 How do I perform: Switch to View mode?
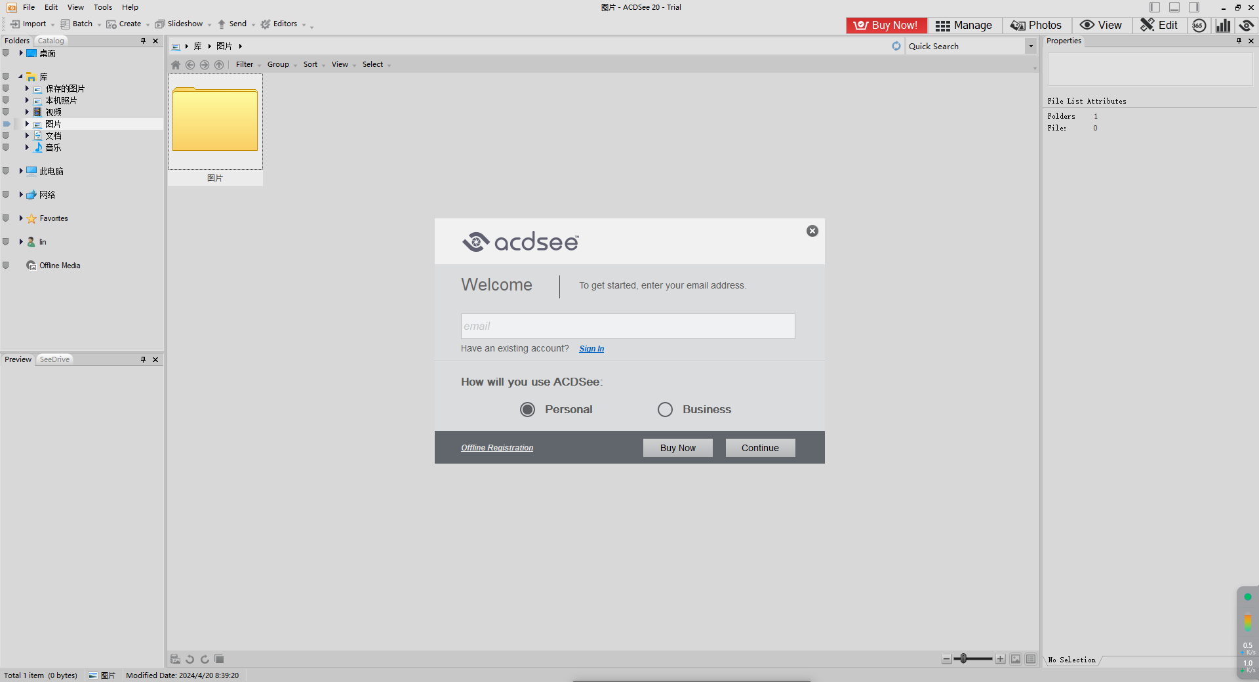pyautogui.click(x=1101, y=26)
